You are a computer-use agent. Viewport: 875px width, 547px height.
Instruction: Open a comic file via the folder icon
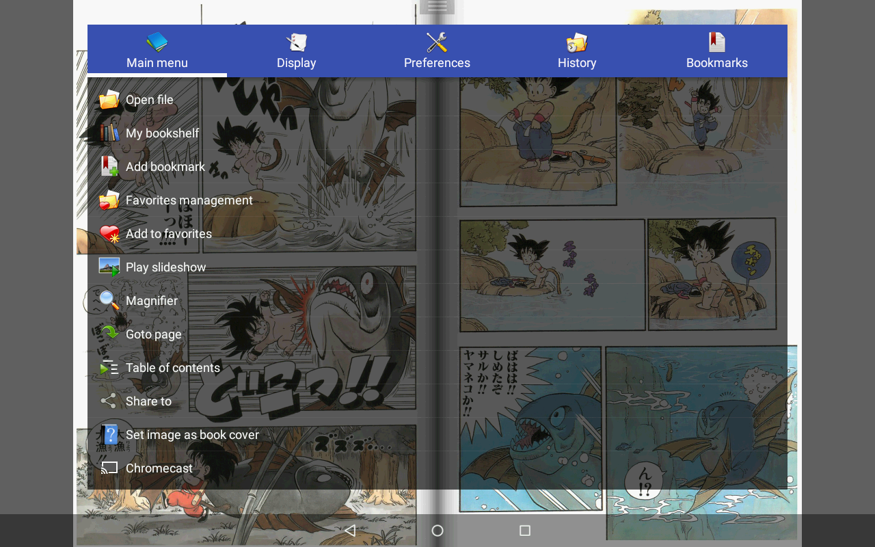[x=149, y=99]
